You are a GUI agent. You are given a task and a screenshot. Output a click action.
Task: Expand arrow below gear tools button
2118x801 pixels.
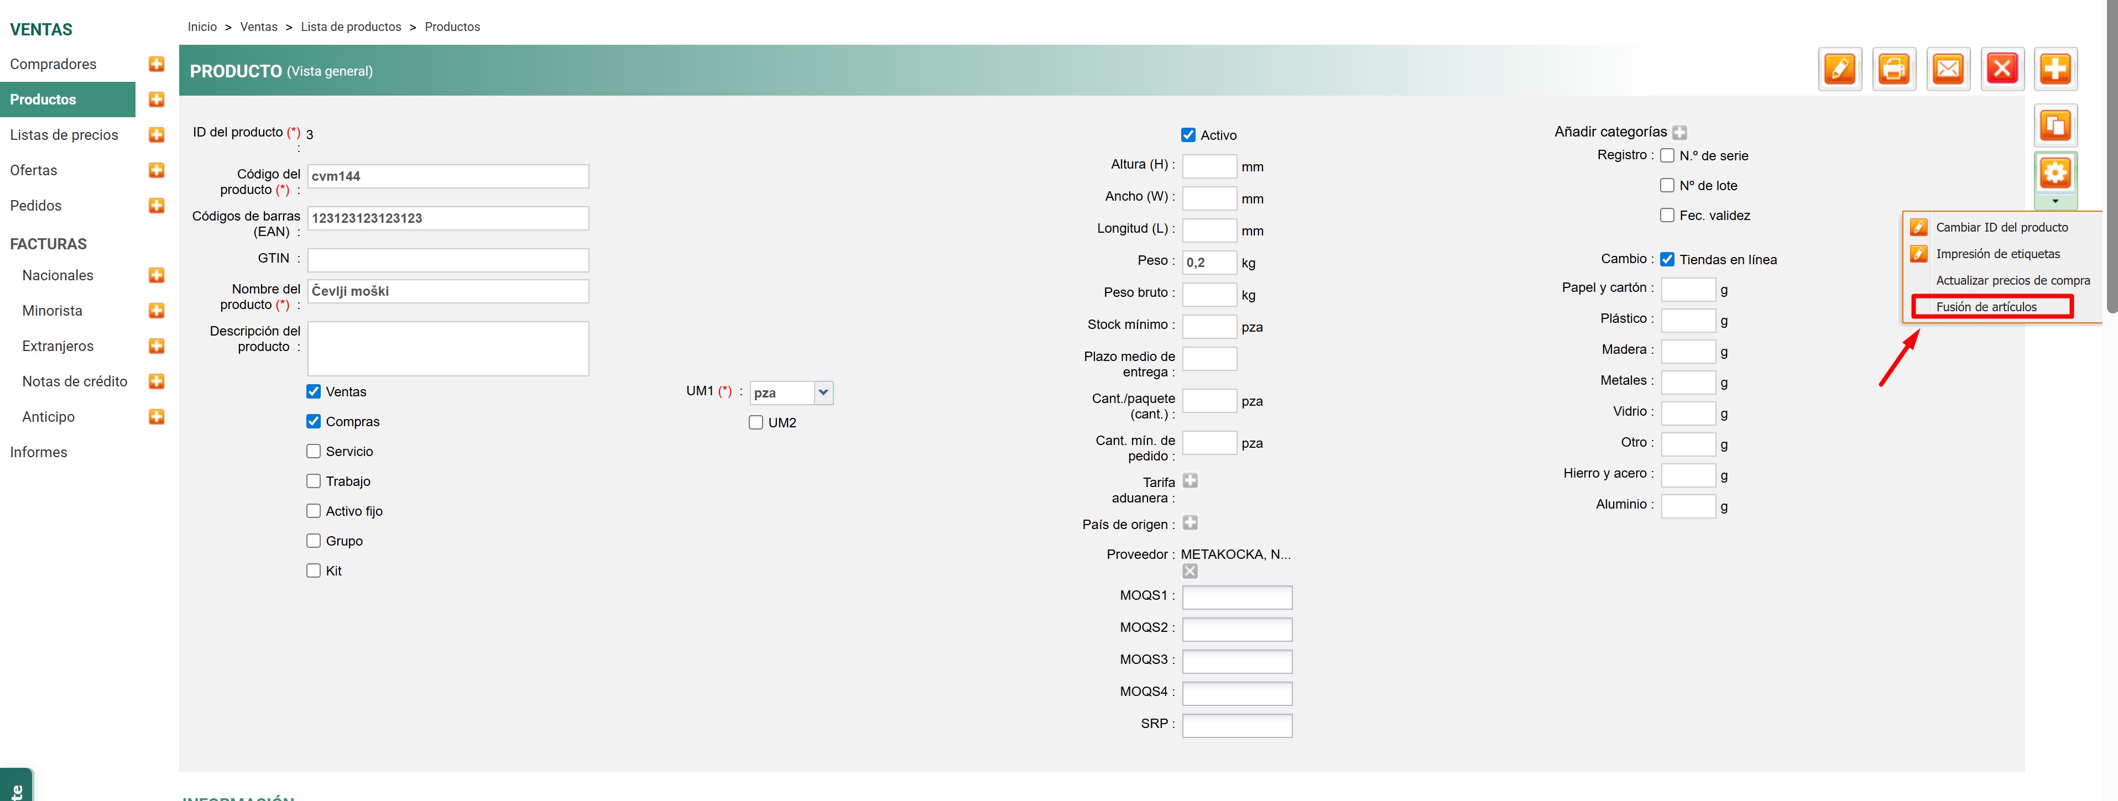click(2055, 201)
